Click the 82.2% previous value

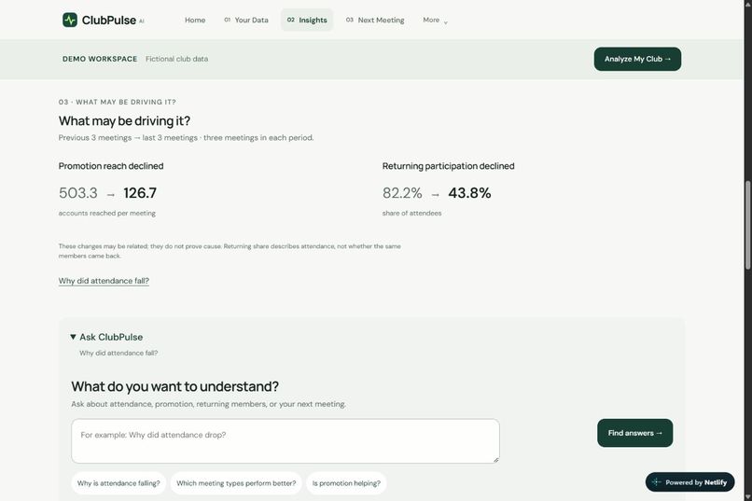click(x=402, y=193)
